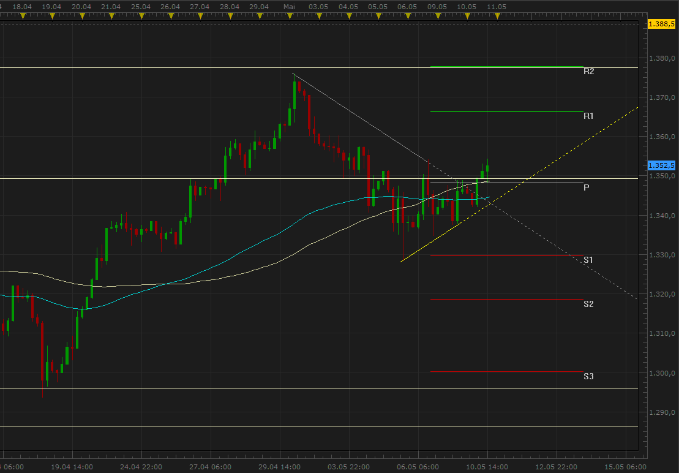The image size is (679, 473).
Task: Select the triangle marker under 03.05
Action: click(x=318, y=16)
